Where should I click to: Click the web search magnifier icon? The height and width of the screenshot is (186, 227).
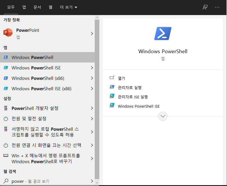5,181
